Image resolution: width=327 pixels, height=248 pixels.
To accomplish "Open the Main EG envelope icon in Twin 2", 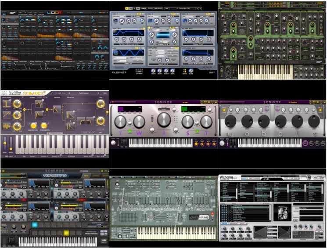I will click(x=57, y=109).
